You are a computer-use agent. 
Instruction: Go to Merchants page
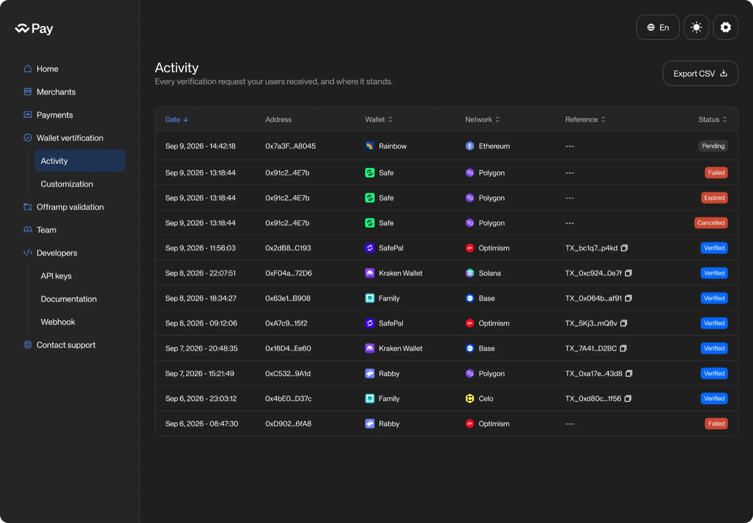(x=56, y=92)
